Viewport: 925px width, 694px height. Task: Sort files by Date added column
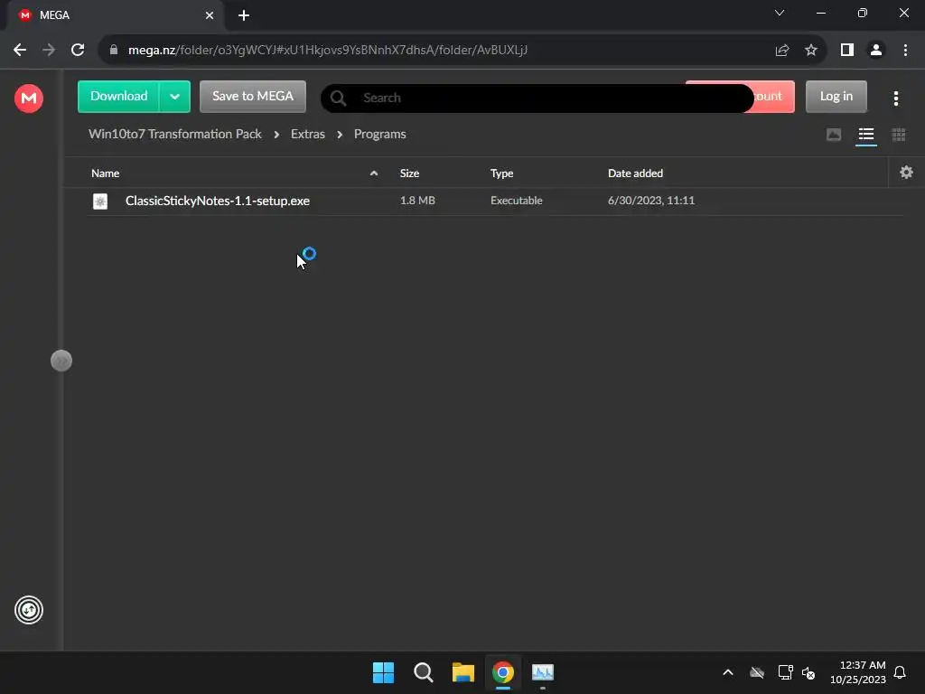coord(635,173)
